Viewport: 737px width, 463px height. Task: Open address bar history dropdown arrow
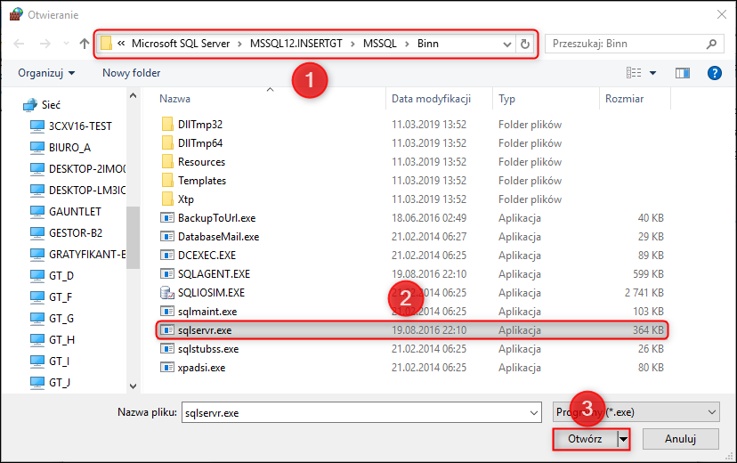coord(506,45)
